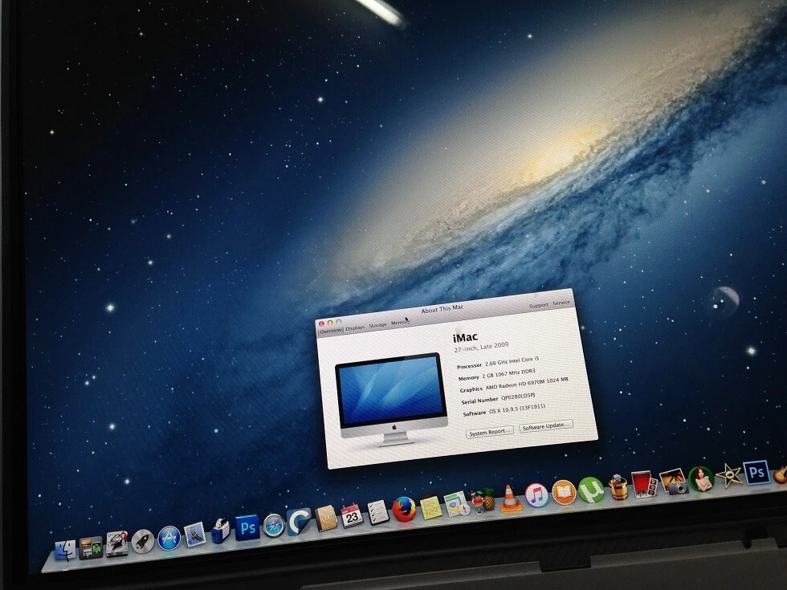
Task: Click the blue toaster app icon
Action: tap(221, 531)
